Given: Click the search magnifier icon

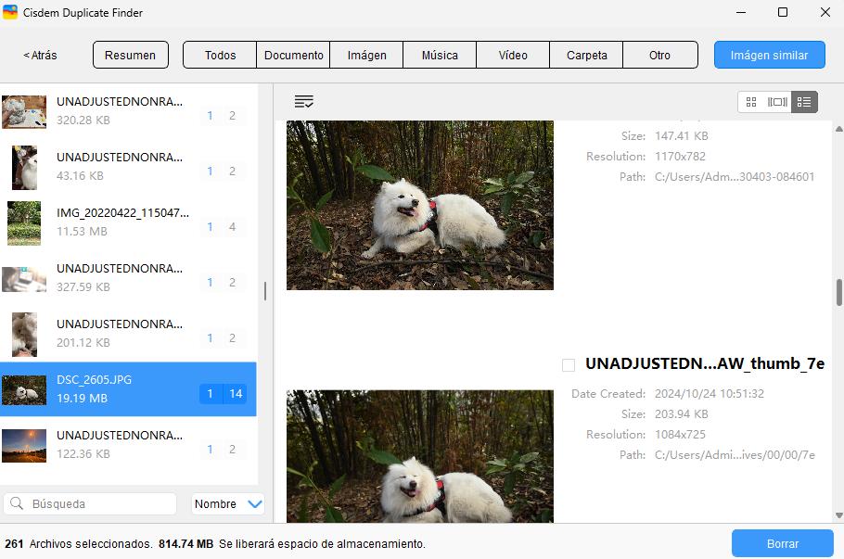Looking at the screenshot, I should [17, 504].
